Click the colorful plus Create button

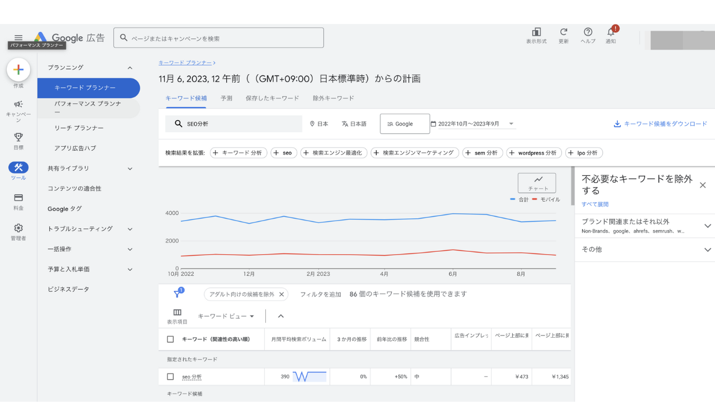(x=18, y=70)
